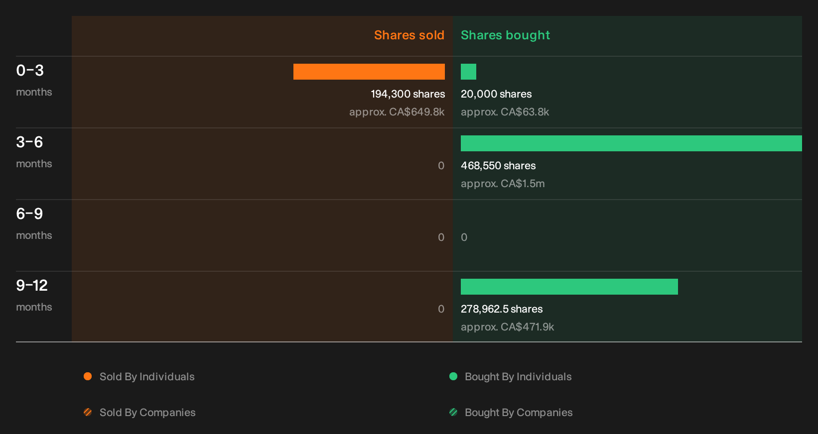Click the 'approx. CA$649.8k' text

tap(397, 112)
